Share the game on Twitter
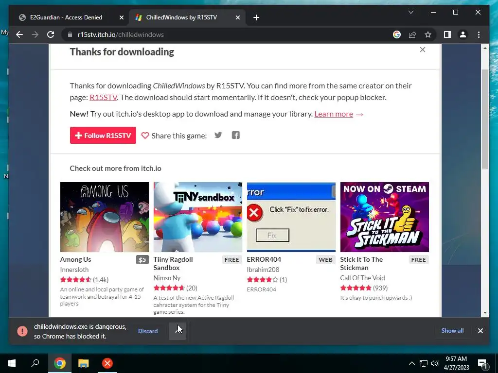 click(x=218, y=135)
